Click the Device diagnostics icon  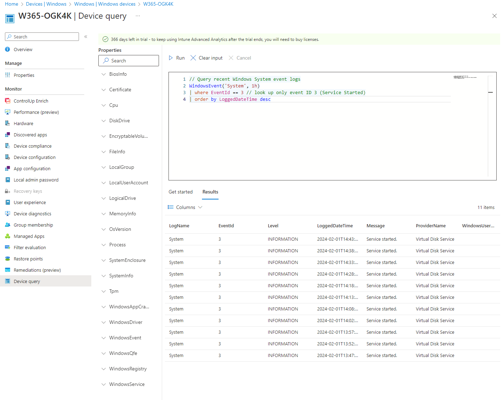click(x=7, y=214)
